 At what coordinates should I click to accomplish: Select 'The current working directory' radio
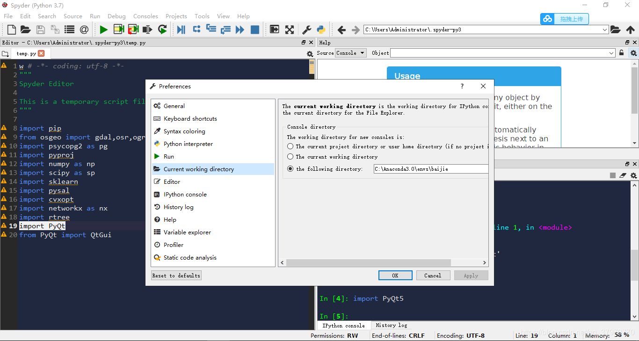click(x=290, y=157)
